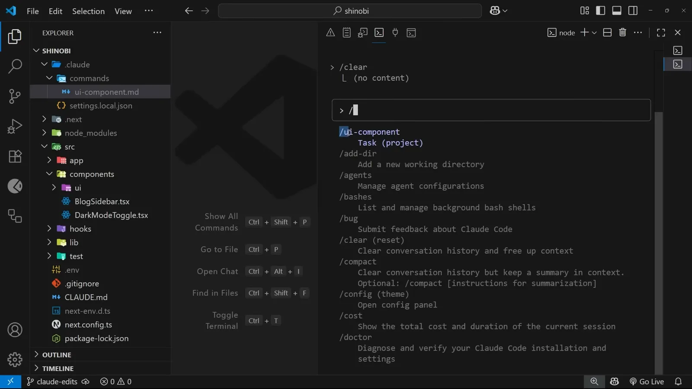Collapse the SHINOBI root folder

36,51
